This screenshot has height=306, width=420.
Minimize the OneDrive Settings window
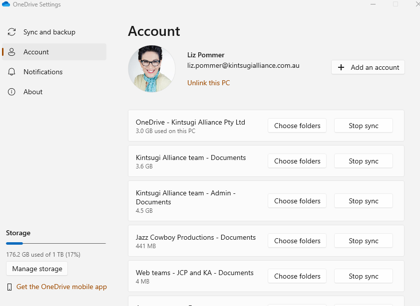(373, 4)
